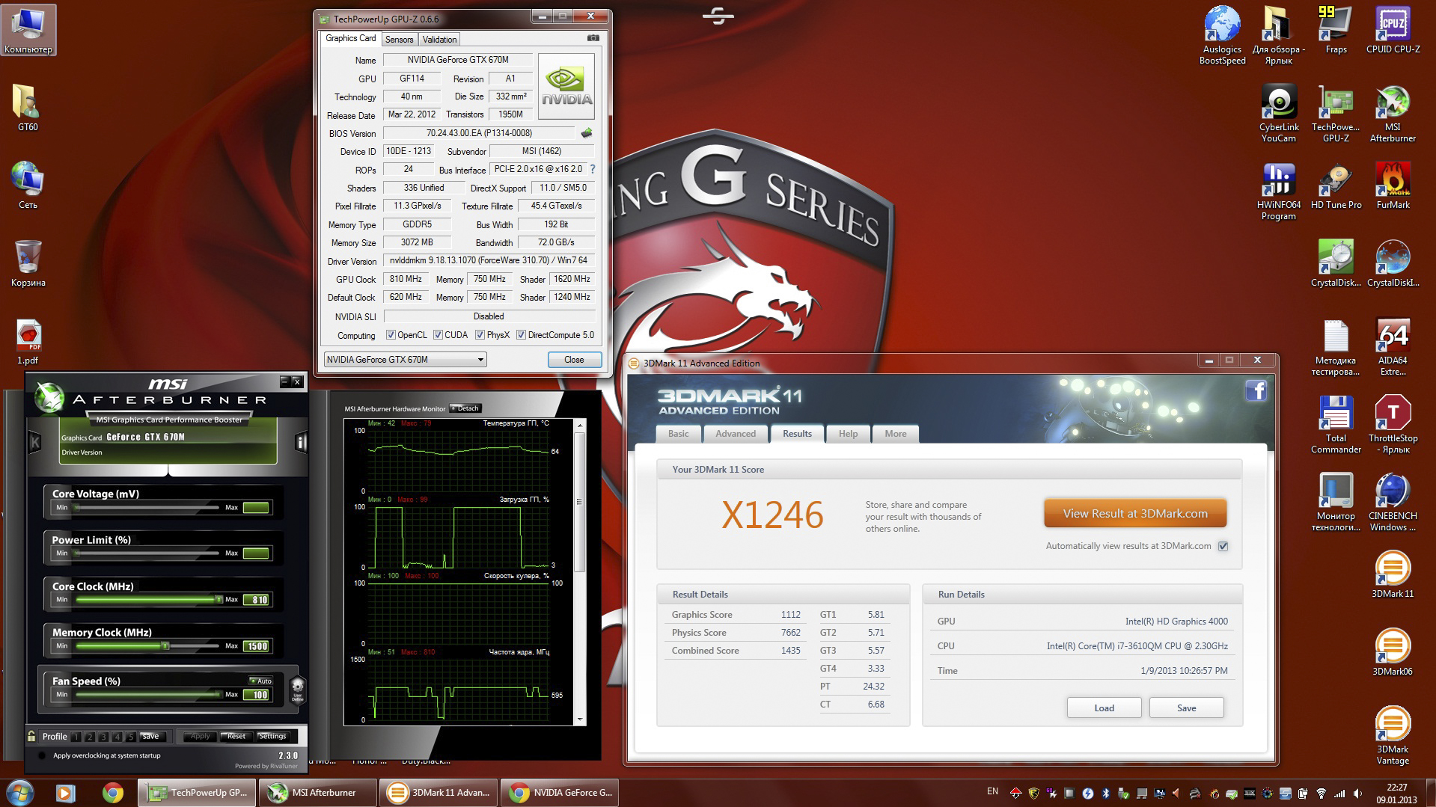The width and height of the screenshot is (1436, 807).
Task: Click the Fan Speed slider in Afterburner
Action: pyautogui.click(x=147, y=695)
